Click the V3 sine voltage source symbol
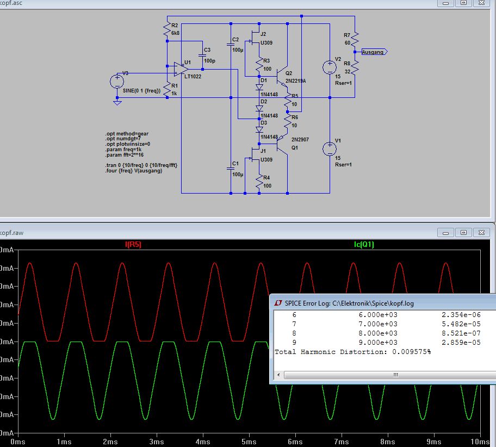Viewport: 496px width, 447px height. tap(117, 82)
